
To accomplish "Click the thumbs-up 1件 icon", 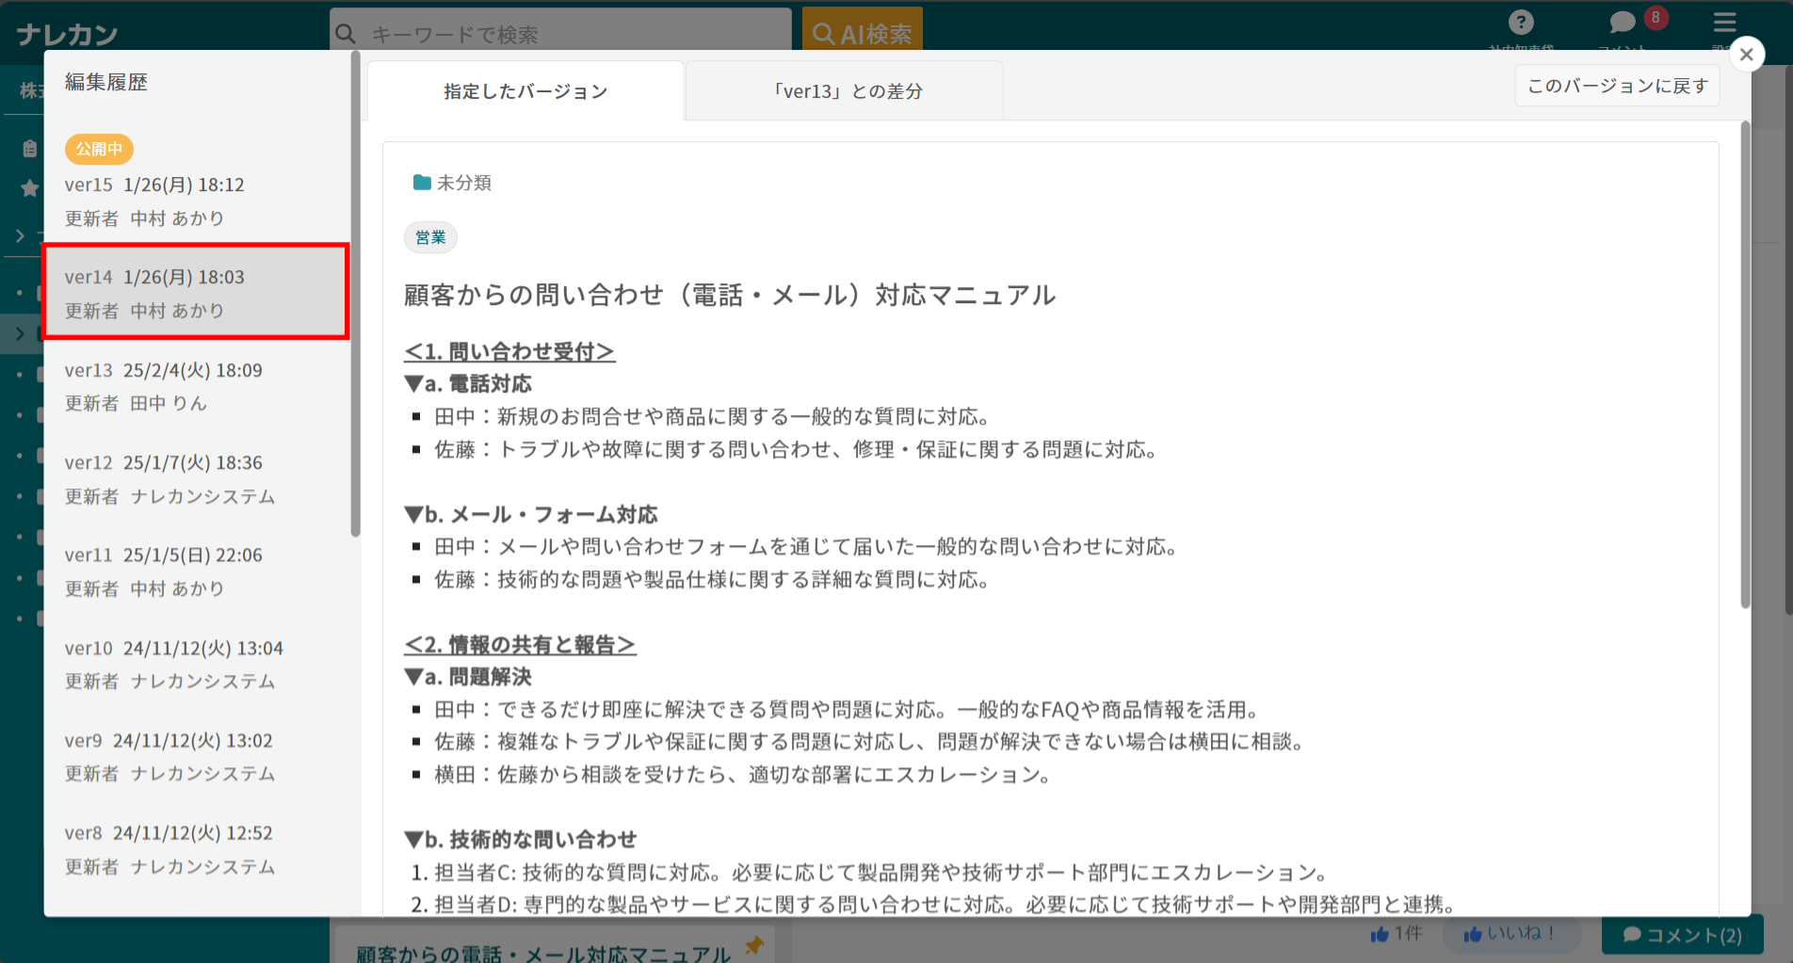I will point(1397,934).
